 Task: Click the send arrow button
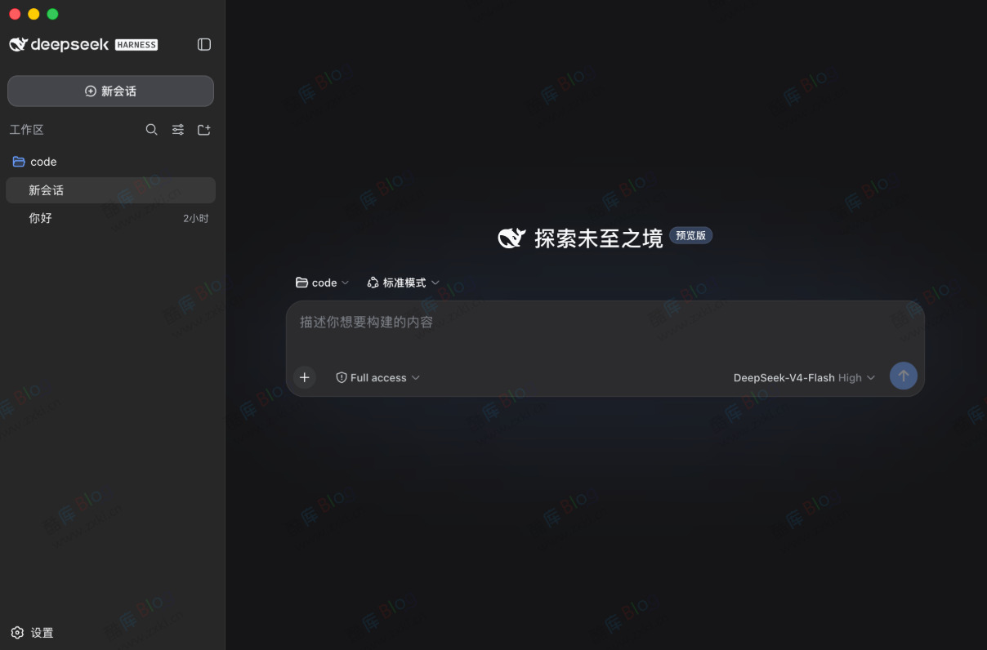(904, 376)
